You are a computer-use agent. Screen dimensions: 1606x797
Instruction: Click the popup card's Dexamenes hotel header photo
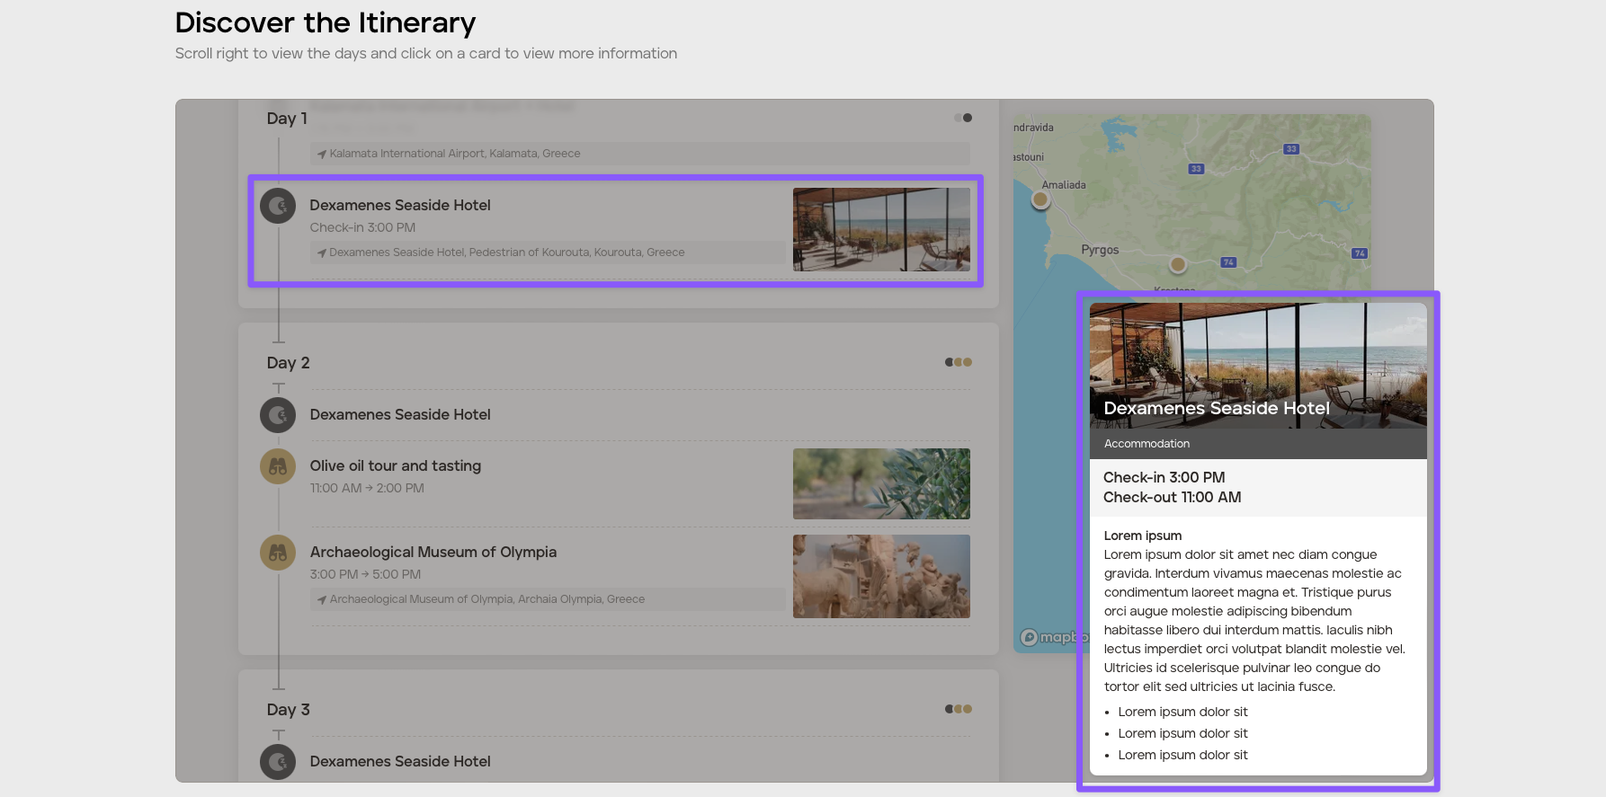[1257, 359]
